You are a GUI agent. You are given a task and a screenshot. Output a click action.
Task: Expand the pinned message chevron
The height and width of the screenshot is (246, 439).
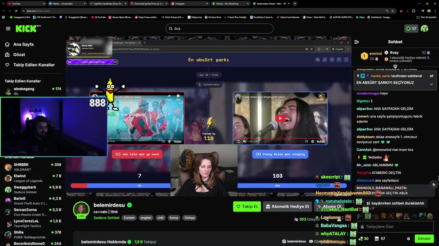pyautogui.click(x=431, y=84)
